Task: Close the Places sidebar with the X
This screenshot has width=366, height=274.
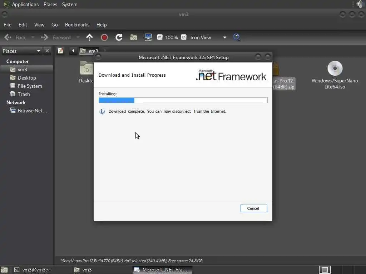Action: [x=47, y=51]
